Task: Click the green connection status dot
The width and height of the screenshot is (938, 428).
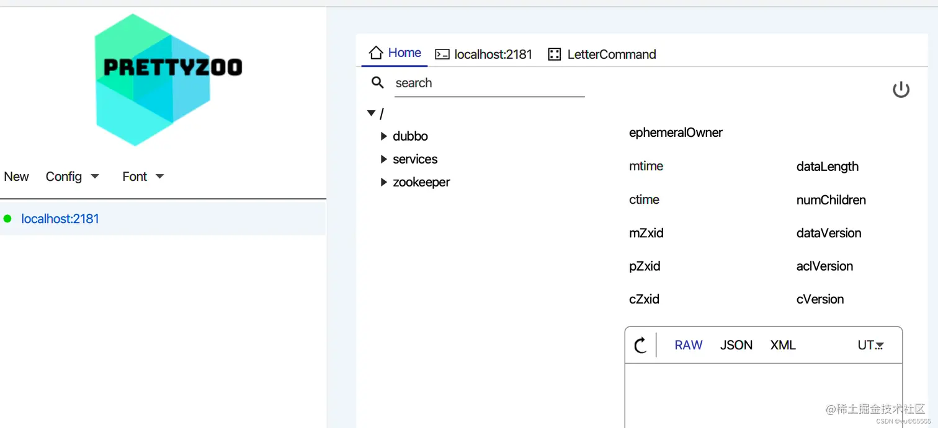Action: (x=7, y=219)
